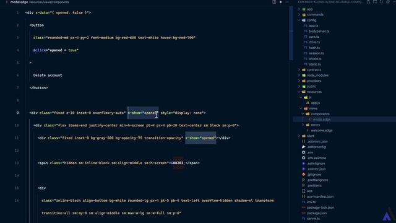
Task: Open .prettierrc file
Action: coord(314,186)
